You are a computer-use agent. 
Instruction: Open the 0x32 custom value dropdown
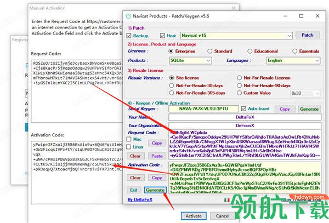click(x=305, y=94)
